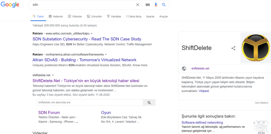Viewport: 271px width, 134px height.
Task: Click the share icon beside ShiftDelete
Action: 233,48
